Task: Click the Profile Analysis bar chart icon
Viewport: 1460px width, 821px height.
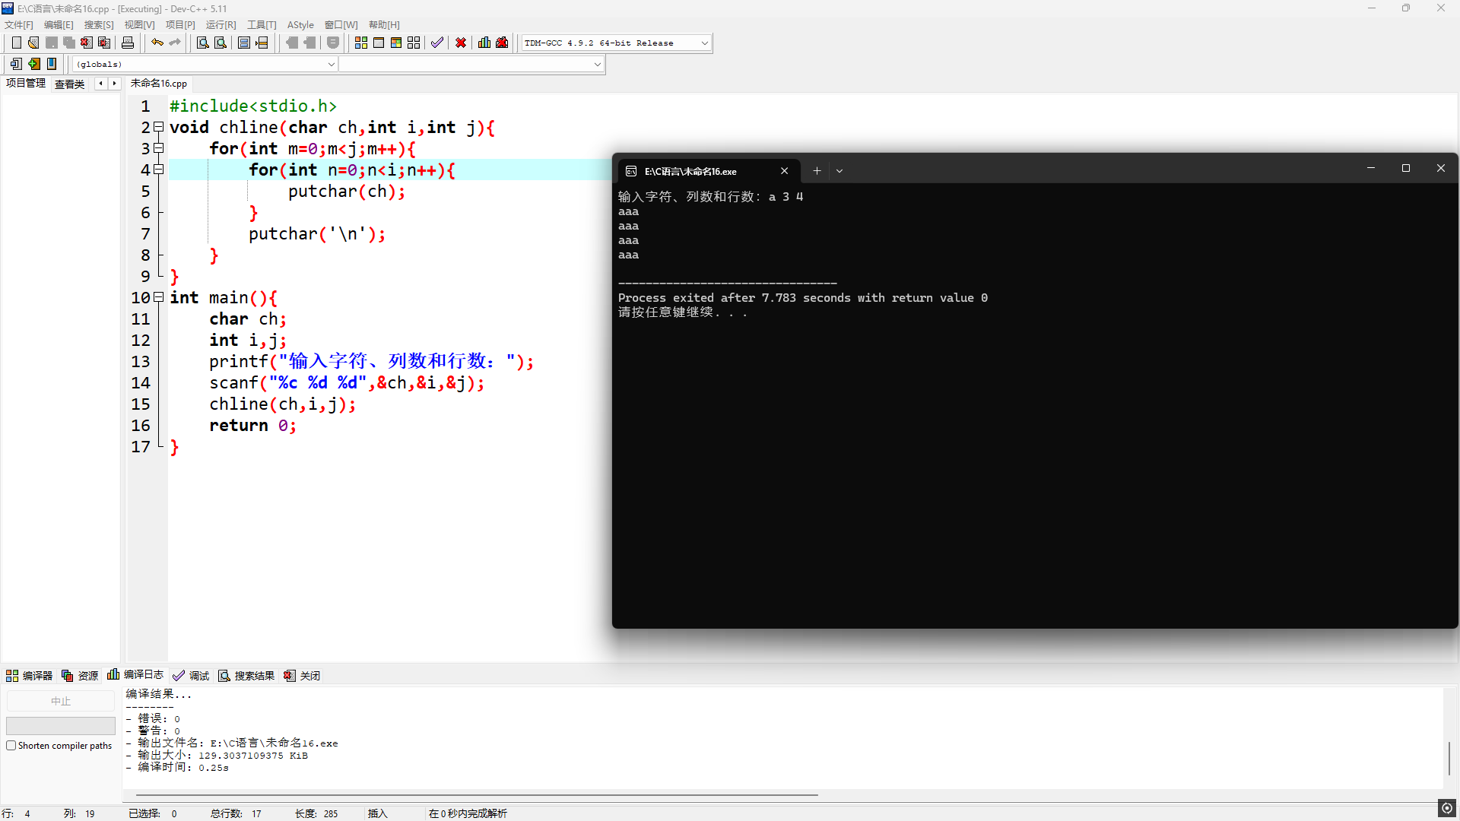Action: 484,43
